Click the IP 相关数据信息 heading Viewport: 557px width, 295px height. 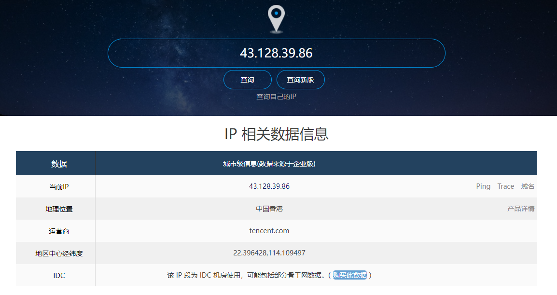[x=277, y=134]
